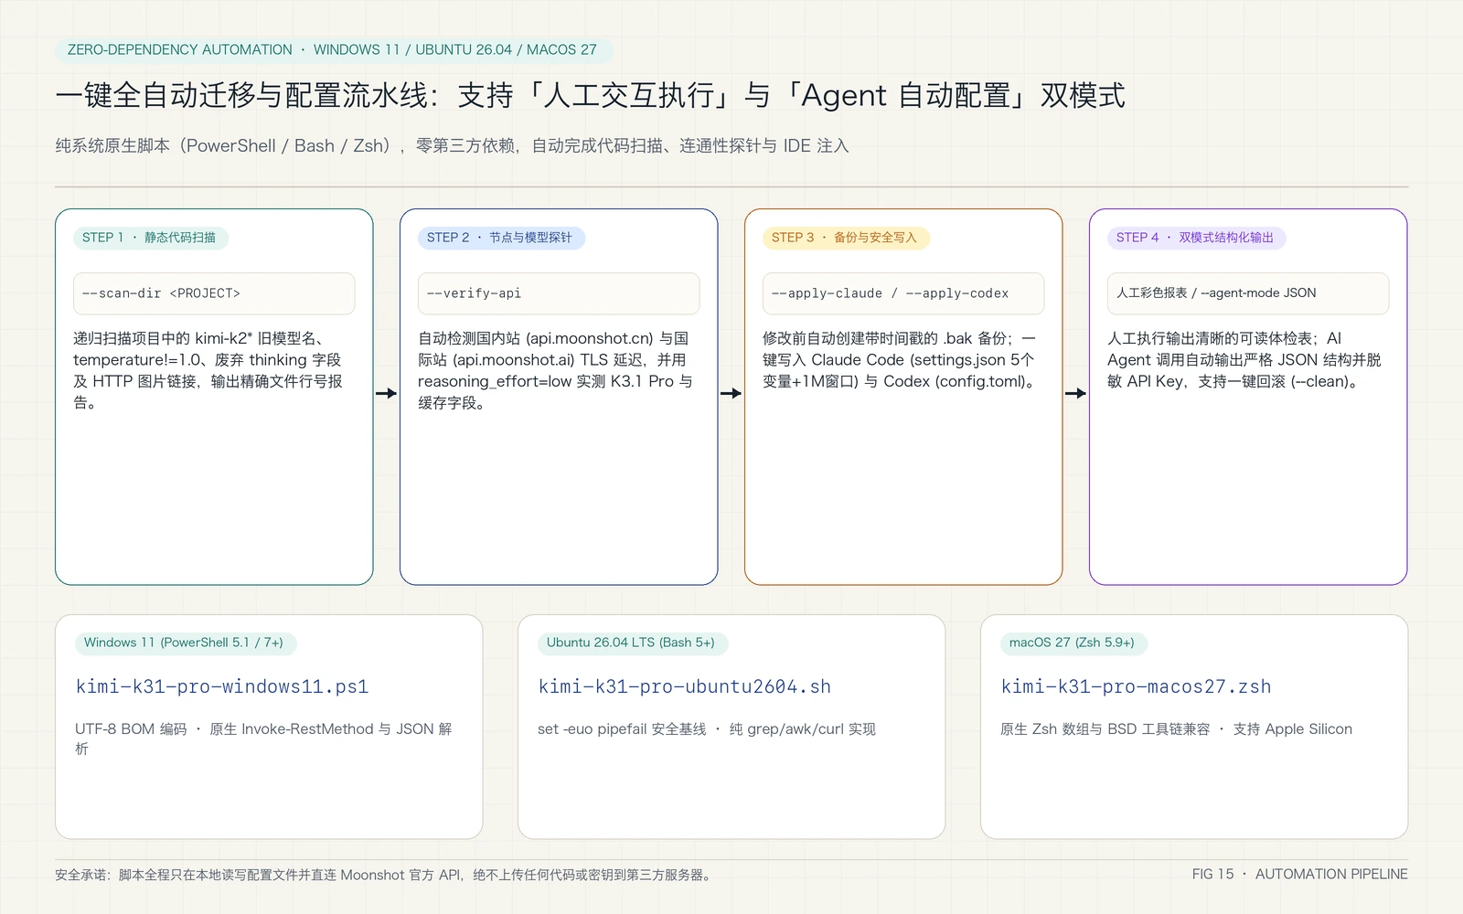Open the kimi-k31-pro-windows11.ps1 script name
Image resolution: width=1463 pixels, height=914 pixels.
[222, 686]
